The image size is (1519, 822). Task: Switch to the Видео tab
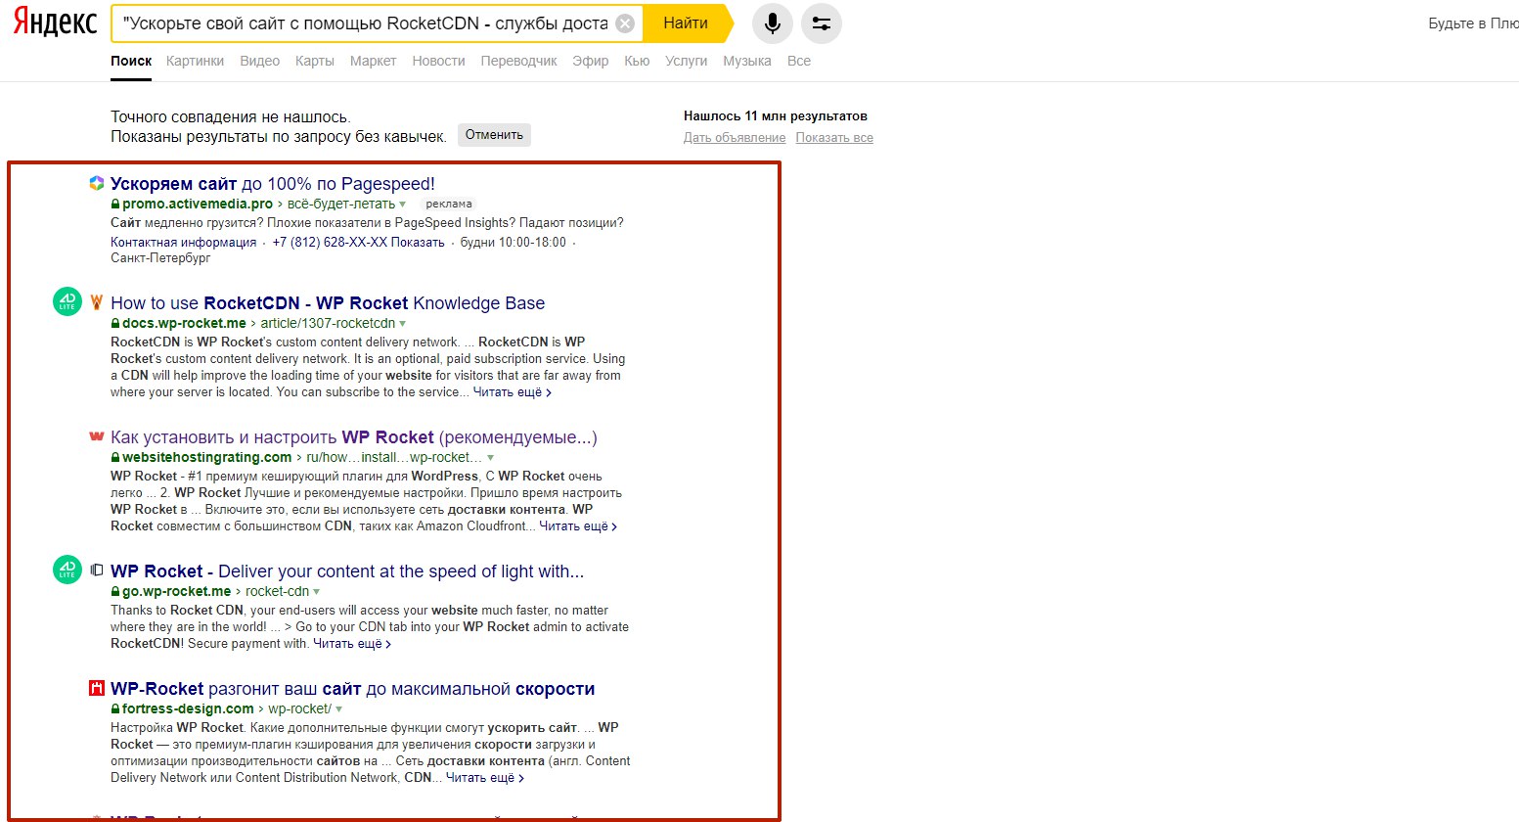[259, 61]
